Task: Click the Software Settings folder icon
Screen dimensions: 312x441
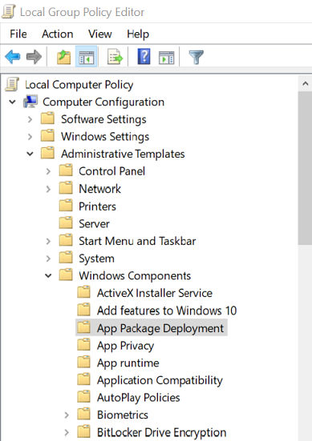Action: (47, 118)
